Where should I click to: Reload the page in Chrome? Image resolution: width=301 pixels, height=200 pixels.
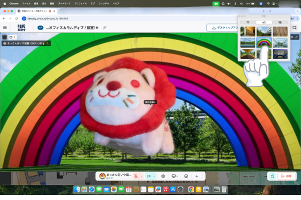[x=17, y=18]
